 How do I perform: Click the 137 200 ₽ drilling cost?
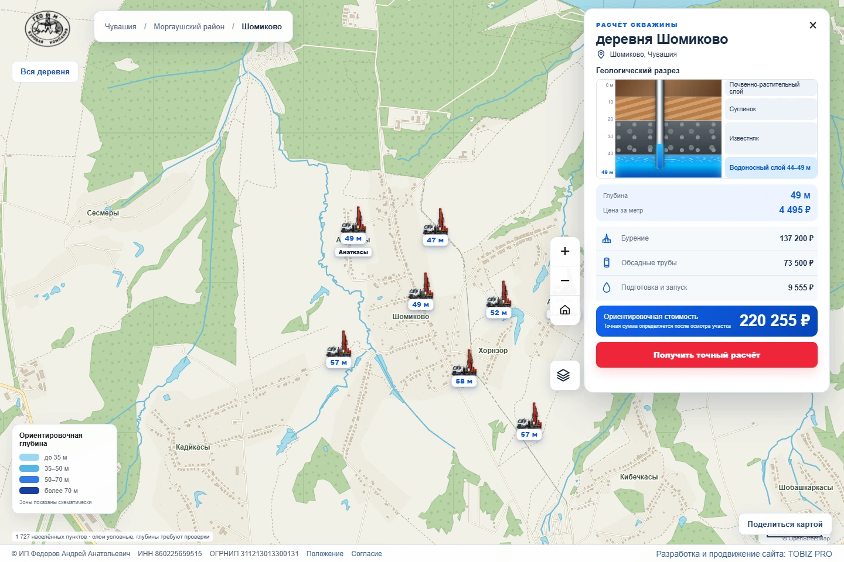tap(797, 238)
